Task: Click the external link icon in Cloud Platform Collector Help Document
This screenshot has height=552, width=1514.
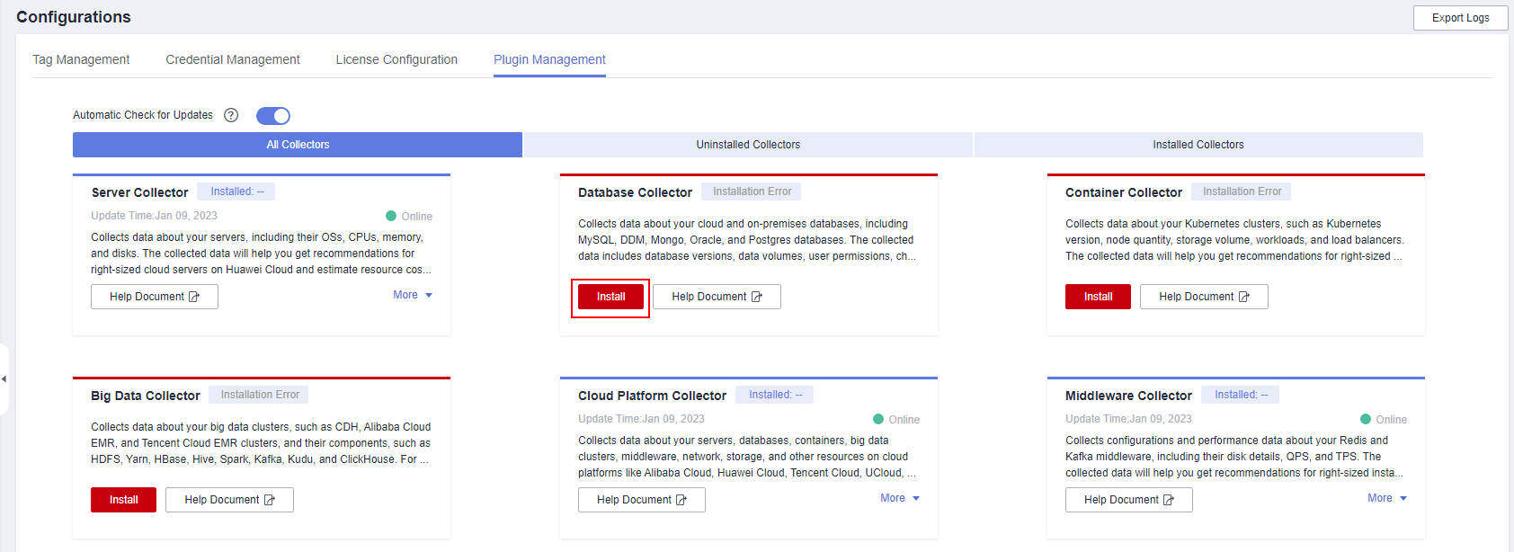Action: click(681, 500)
